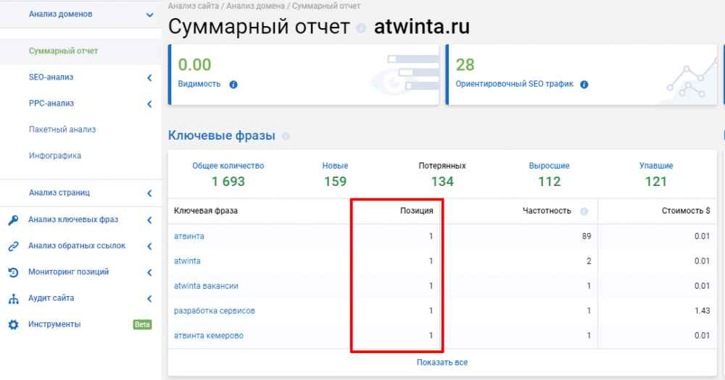Open PPC-анализ menu item
Viewport: 725px width, 380px height.
51,104
